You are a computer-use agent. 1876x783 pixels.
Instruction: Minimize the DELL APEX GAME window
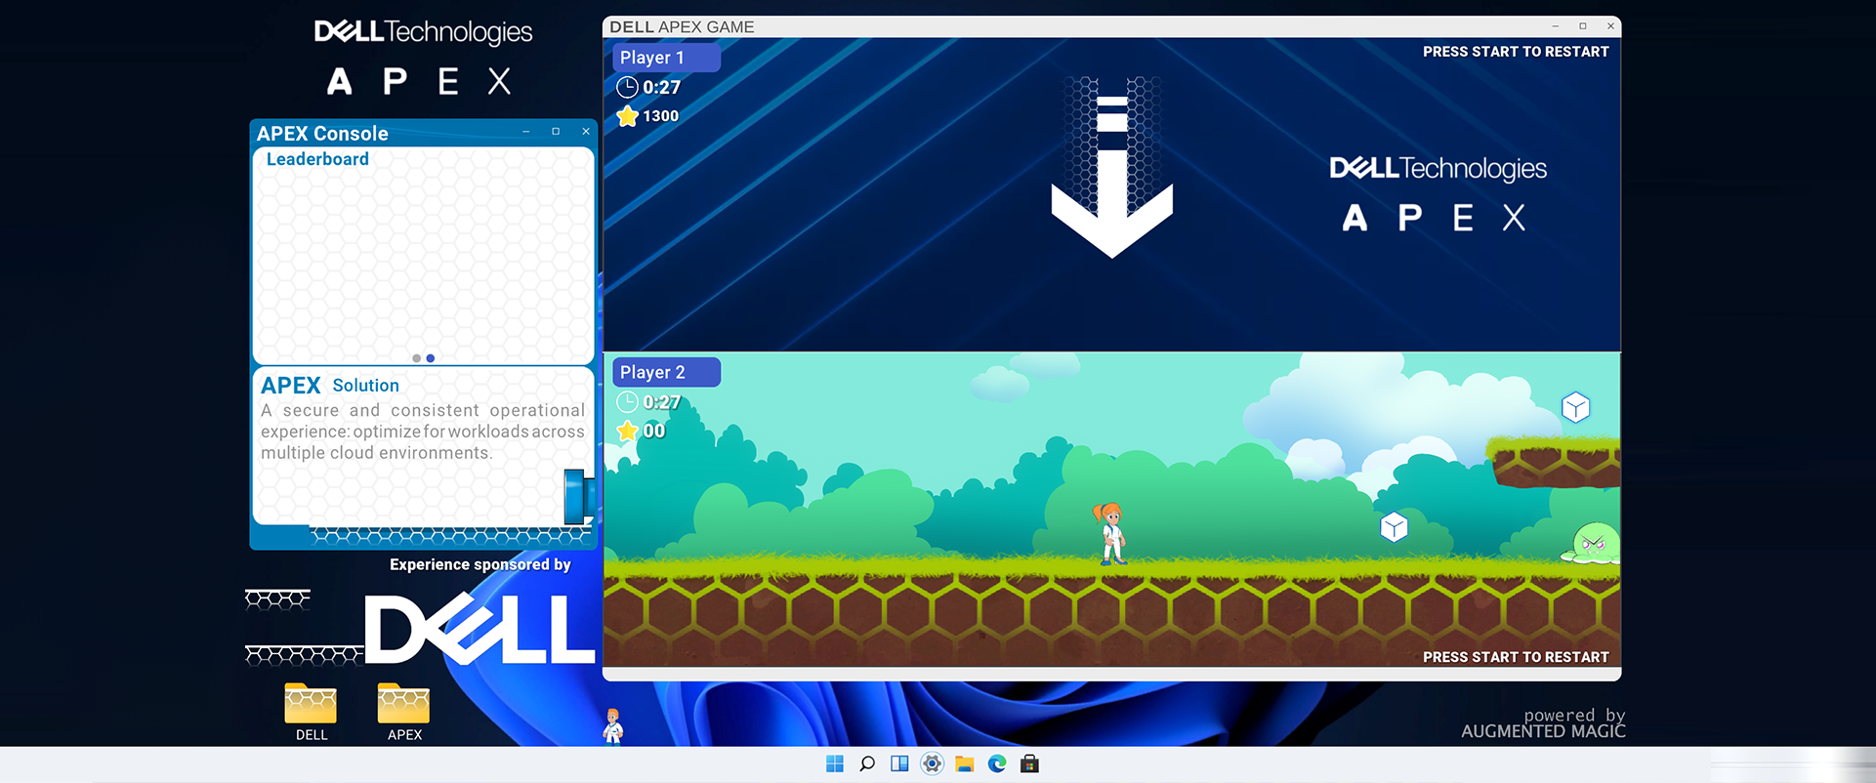(1556, 26)
